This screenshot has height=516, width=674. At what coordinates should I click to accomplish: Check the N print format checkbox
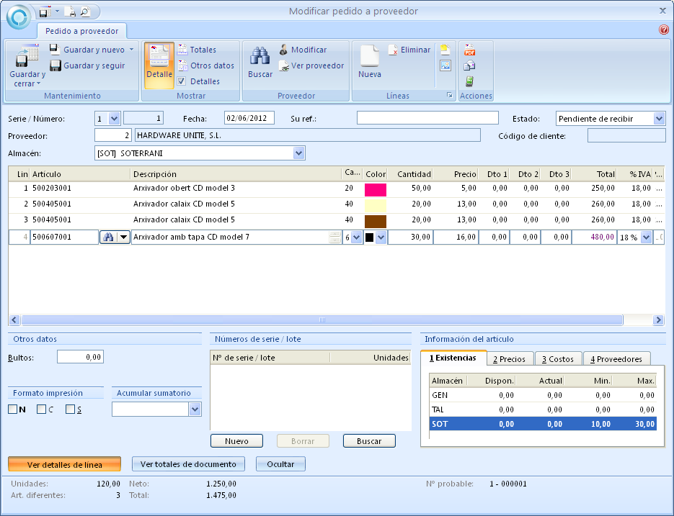[13, 409]
